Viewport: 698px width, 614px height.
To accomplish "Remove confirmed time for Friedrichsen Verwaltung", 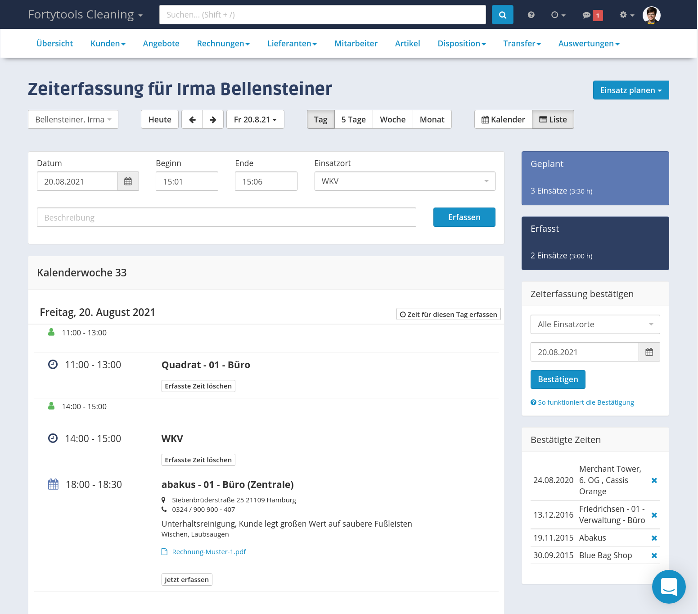I will point(654,515).
